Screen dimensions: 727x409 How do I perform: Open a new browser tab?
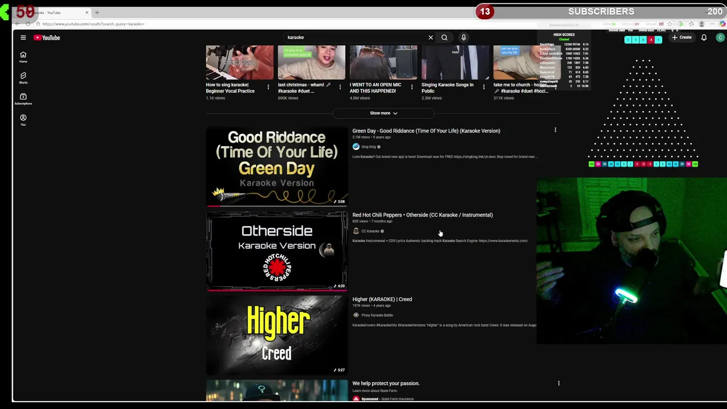(x=97, y=12)
